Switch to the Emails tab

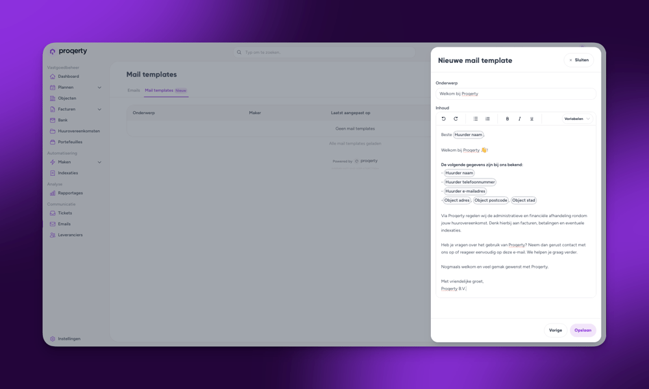134,90
